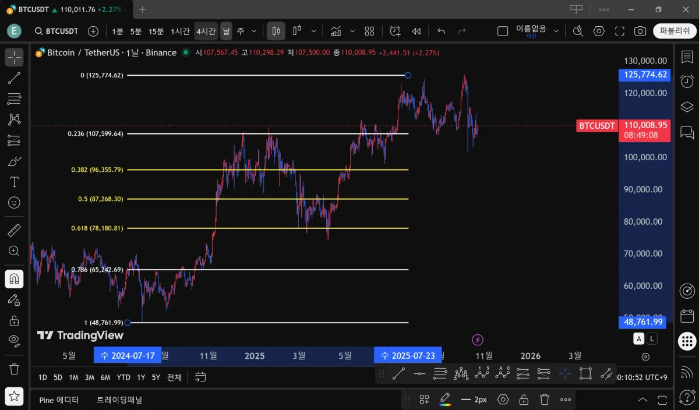This screenshot has width=699, height=410.
Task: Pick the ruler measure tool
Action: coord(14,231)
